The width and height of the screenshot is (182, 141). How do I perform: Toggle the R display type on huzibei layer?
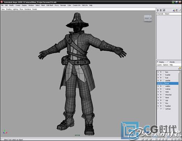pyautogui.click(x=161, y=106)
